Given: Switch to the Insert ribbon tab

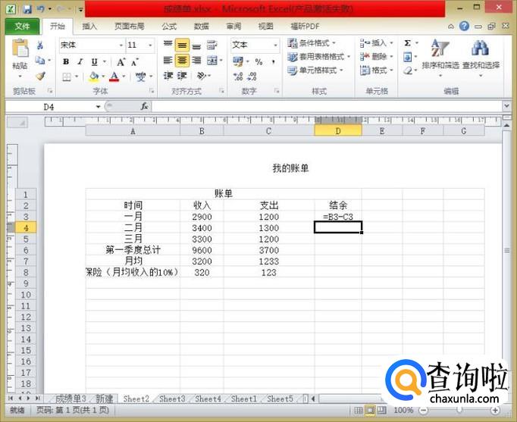Looking at the screenshot, I should (x=89, y=27).
